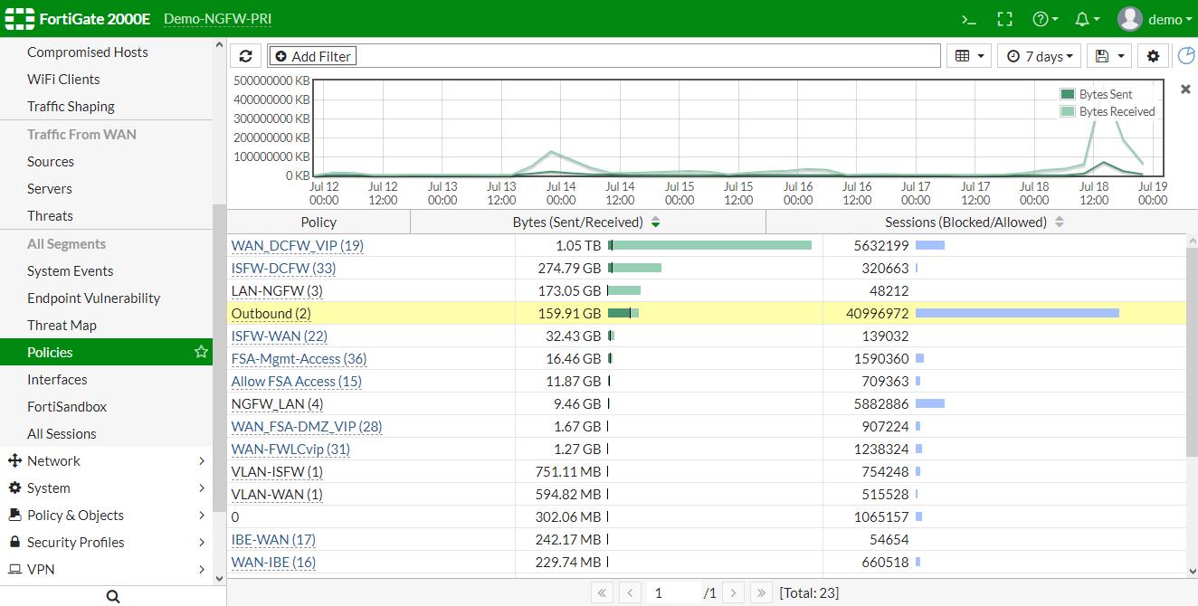The width and height of the screenshot is (1198, 606).
Task: Click the Policy column header
Action: tap(319, 222)
